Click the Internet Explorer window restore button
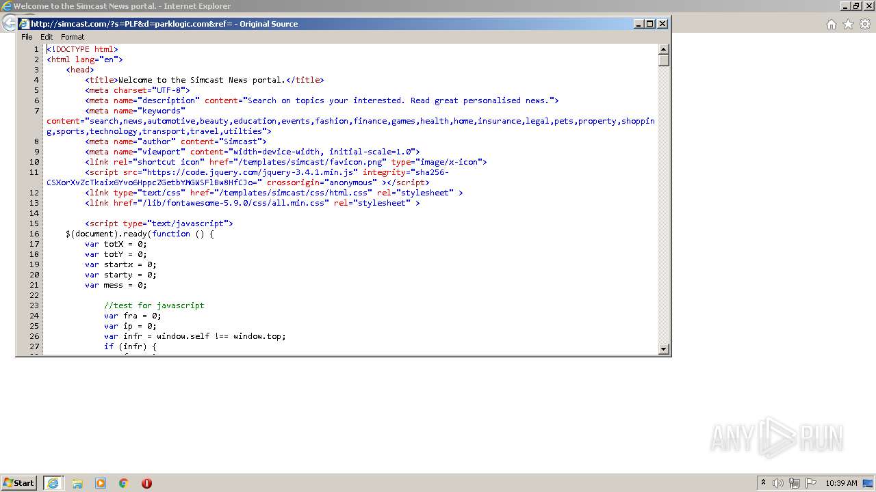This screenshot has width=876, height=492. pyautogui.click(x=855, y=5)
